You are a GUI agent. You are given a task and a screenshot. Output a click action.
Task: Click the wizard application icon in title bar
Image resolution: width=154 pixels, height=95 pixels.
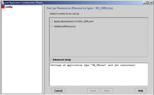tap(3, 3)
